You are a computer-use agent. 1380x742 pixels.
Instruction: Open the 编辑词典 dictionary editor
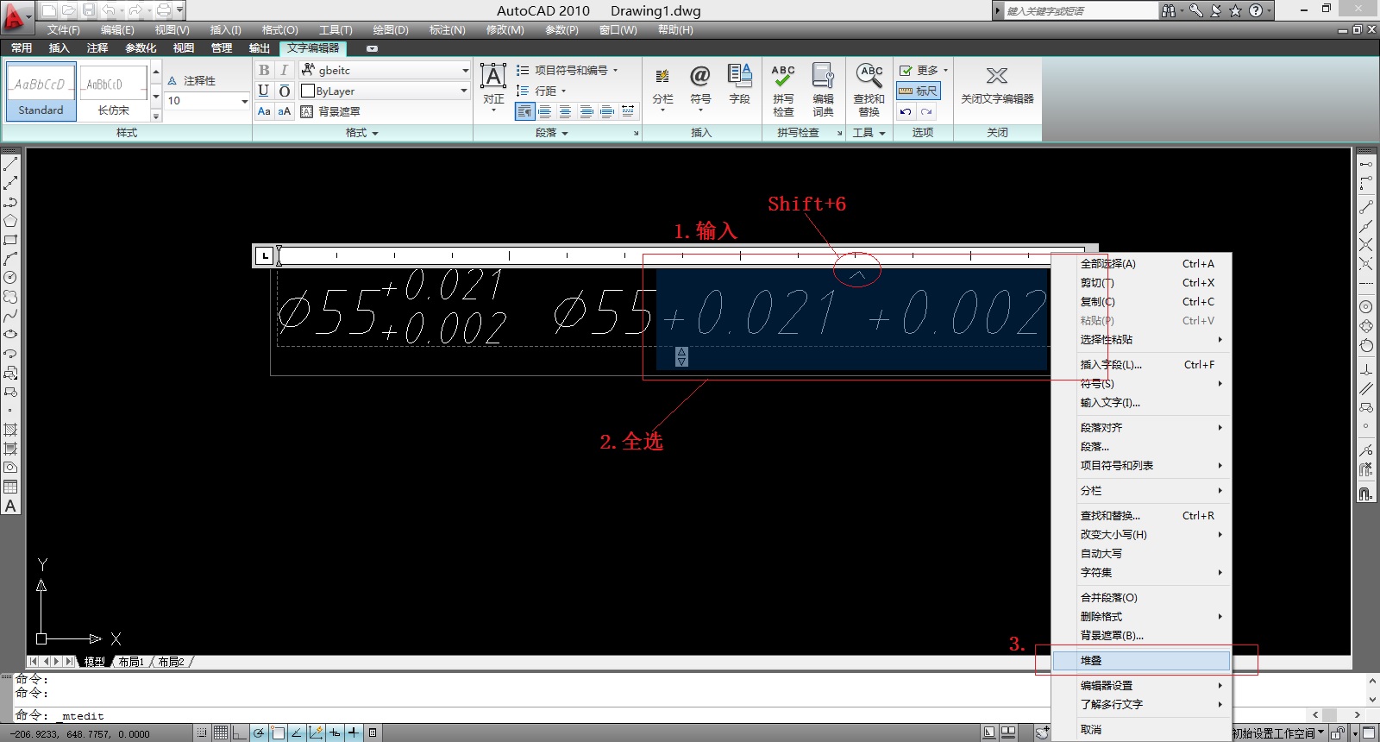pos(823,89)
